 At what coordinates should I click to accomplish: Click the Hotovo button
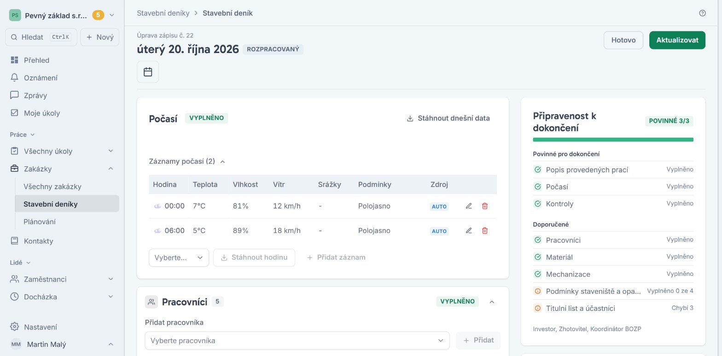(623, 40)
